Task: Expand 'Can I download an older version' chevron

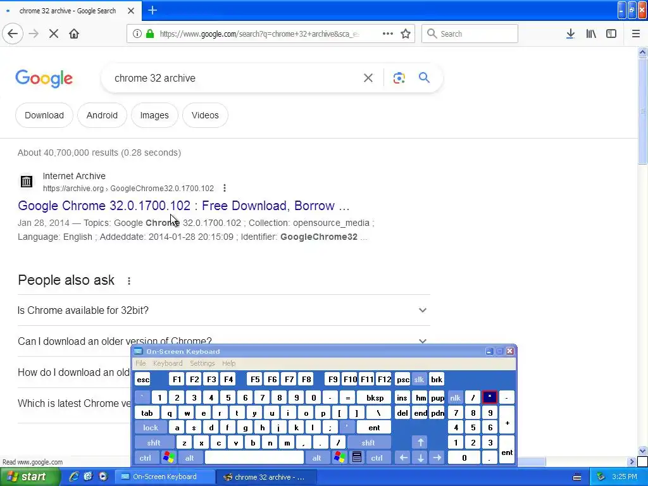Action: (422, 341)
